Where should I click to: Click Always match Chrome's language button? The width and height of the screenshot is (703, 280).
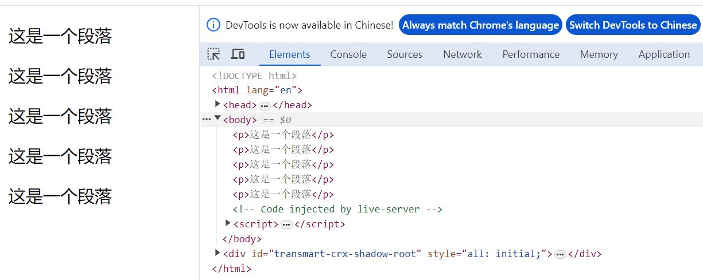click(480, 25)
